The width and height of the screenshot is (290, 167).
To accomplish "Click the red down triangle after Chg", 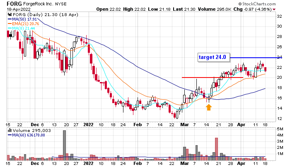I will click(x=274, y=9).
